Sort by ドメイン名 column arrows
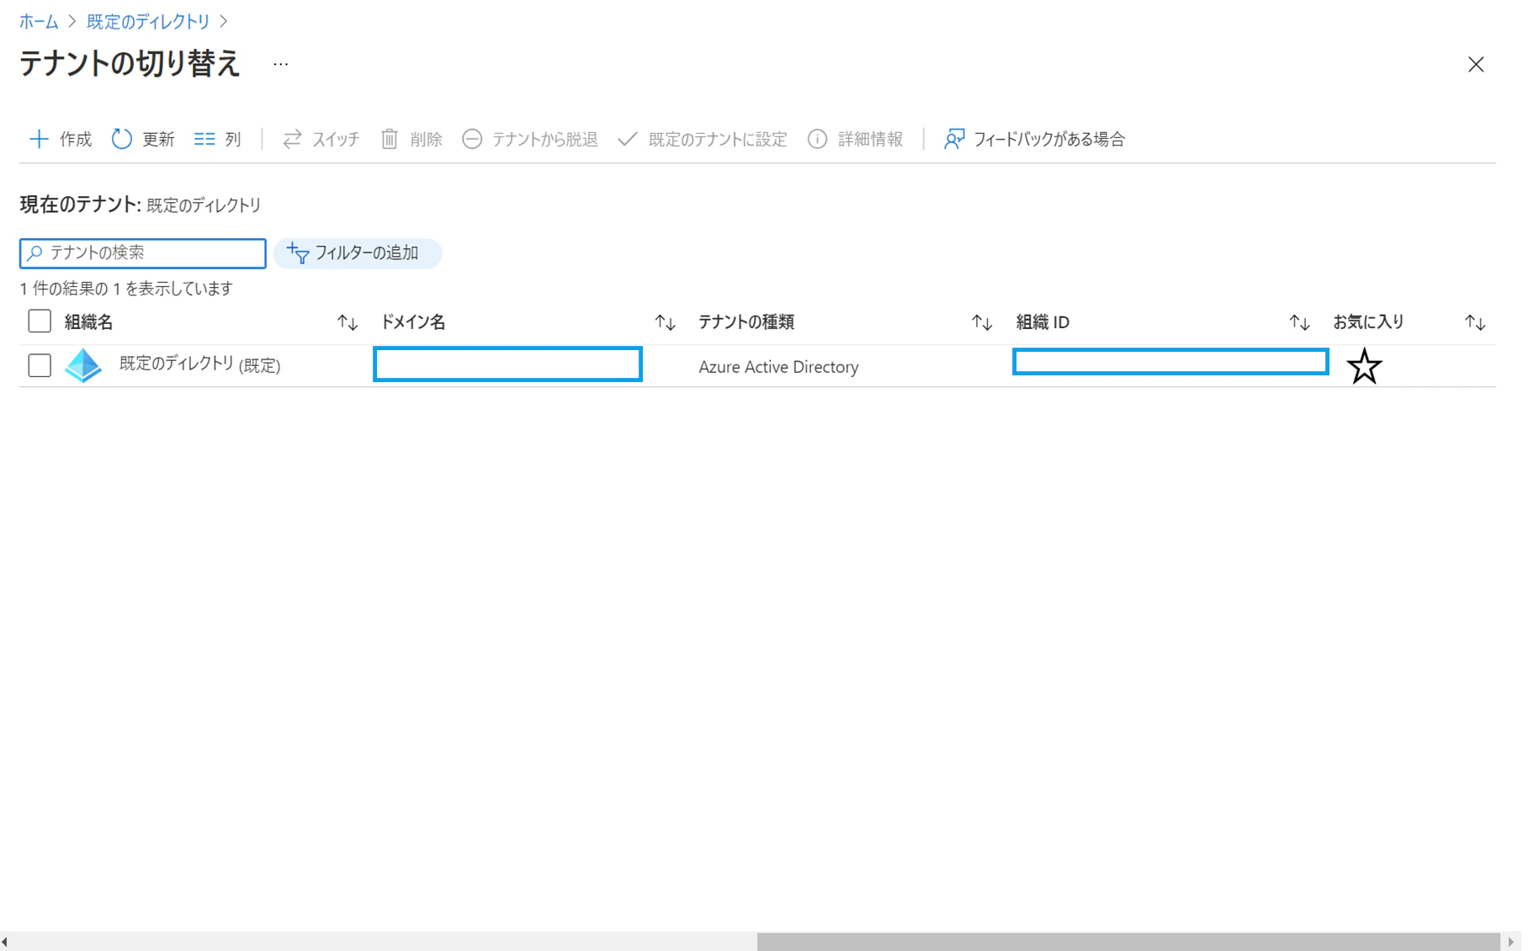 coord(665,322)
